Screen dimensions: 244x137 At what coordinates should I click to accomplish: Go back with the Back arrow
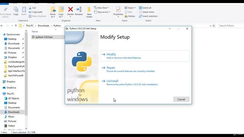(2, 26)
